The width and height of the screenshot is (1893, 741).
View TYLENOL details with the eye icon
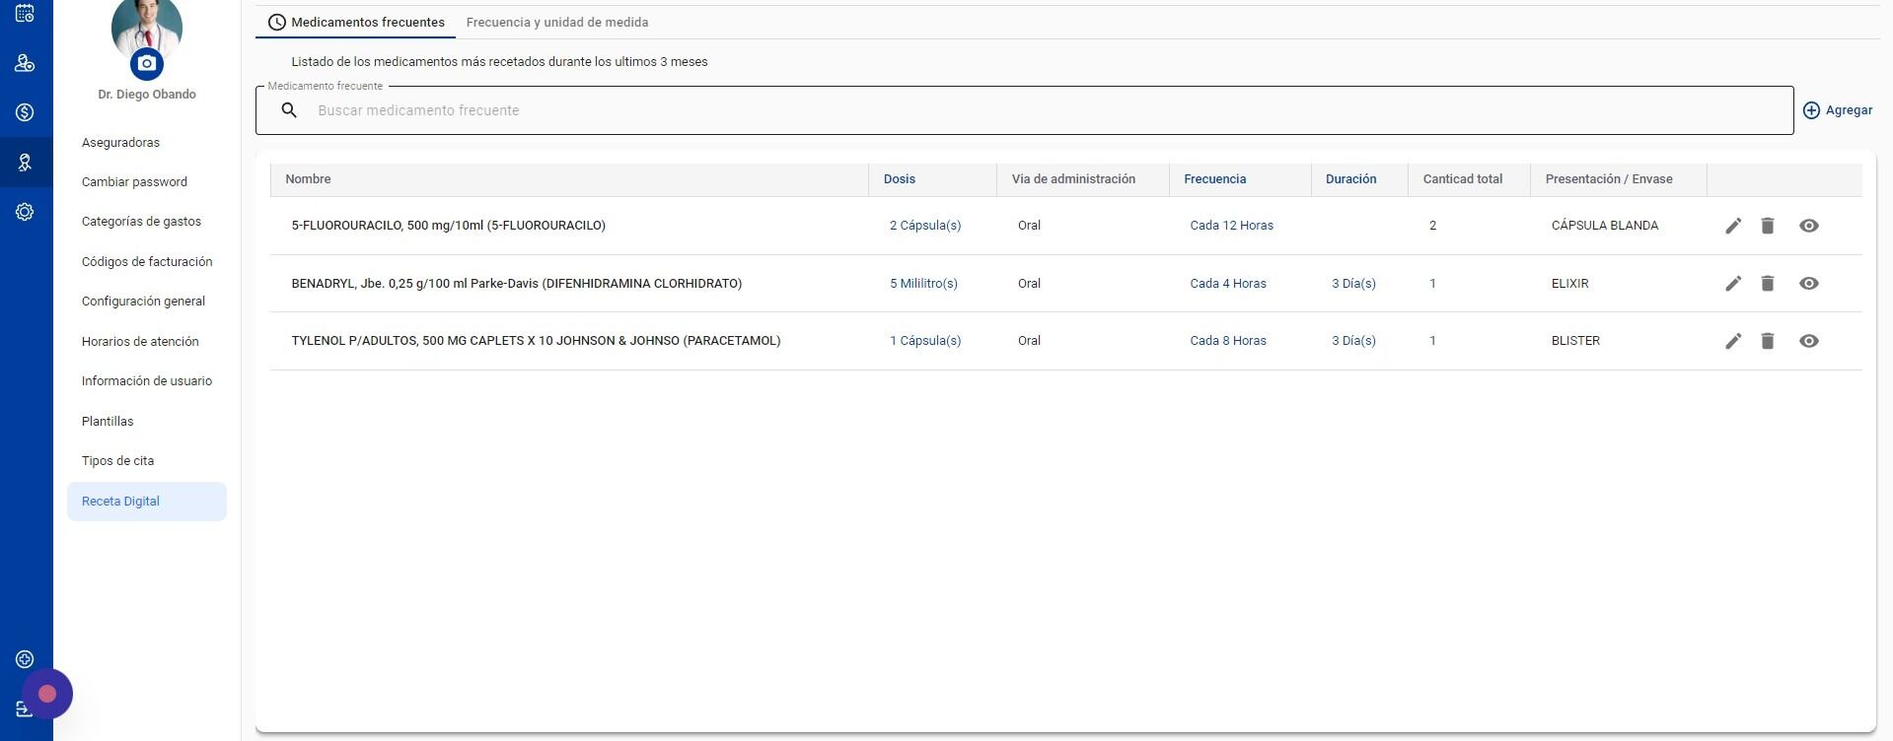(1808, 341)
